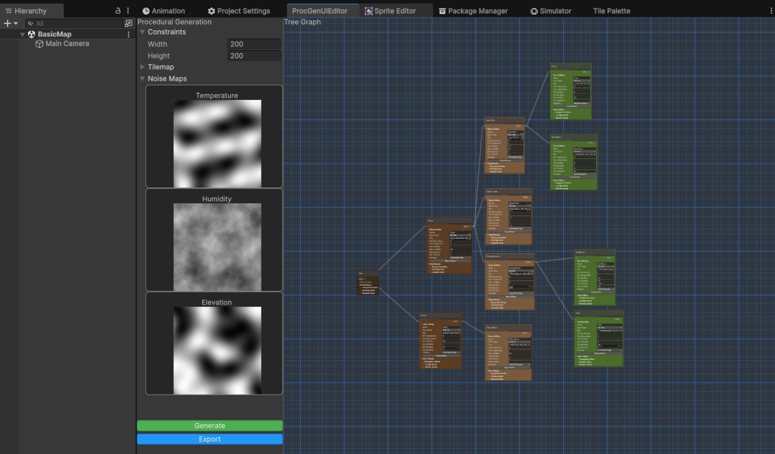
Task: Click the blue Export button
Action: [x=209, y=439]
